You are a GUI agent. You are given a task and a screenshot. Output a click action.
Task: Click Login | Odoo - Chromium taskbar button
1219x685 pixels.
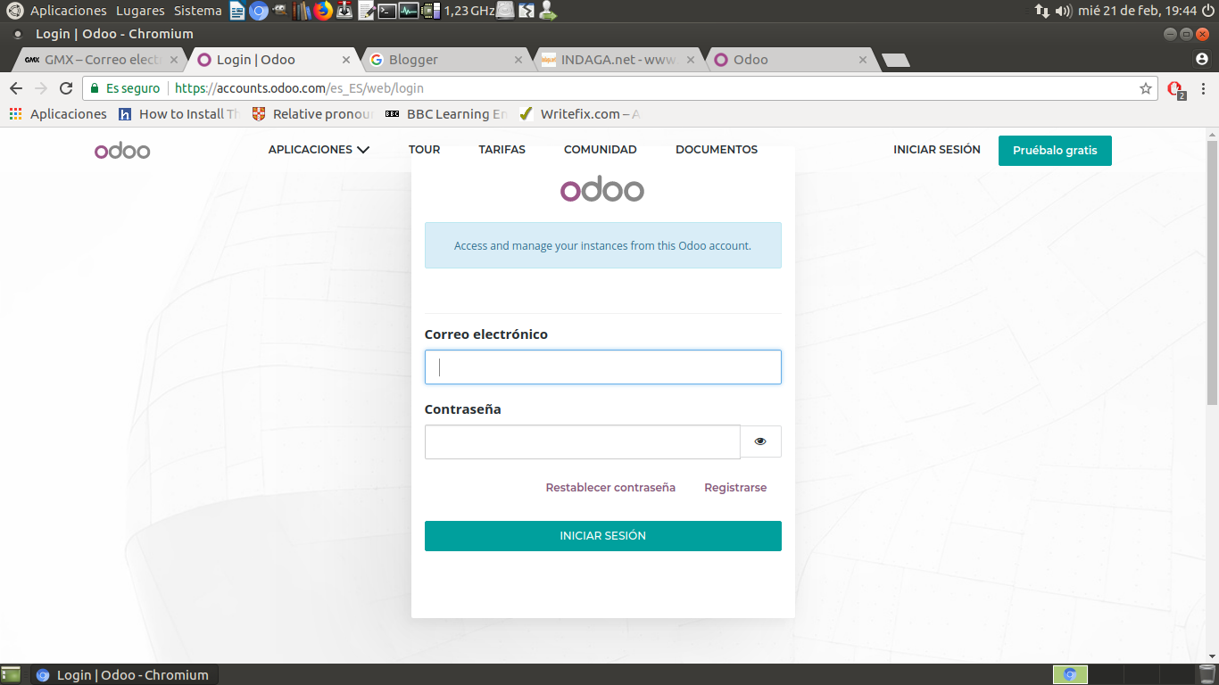click(x=123, y=674)
